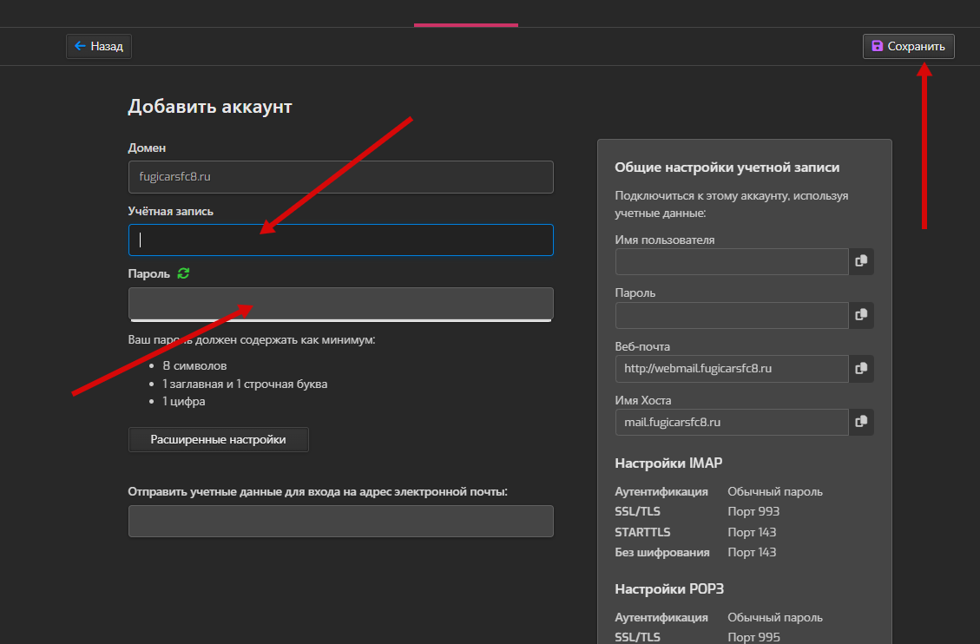This screenshot has height=644, width=980.
Task: Select the mail.fugicarsfc8.ru hostname field
Action: (731, 423)
